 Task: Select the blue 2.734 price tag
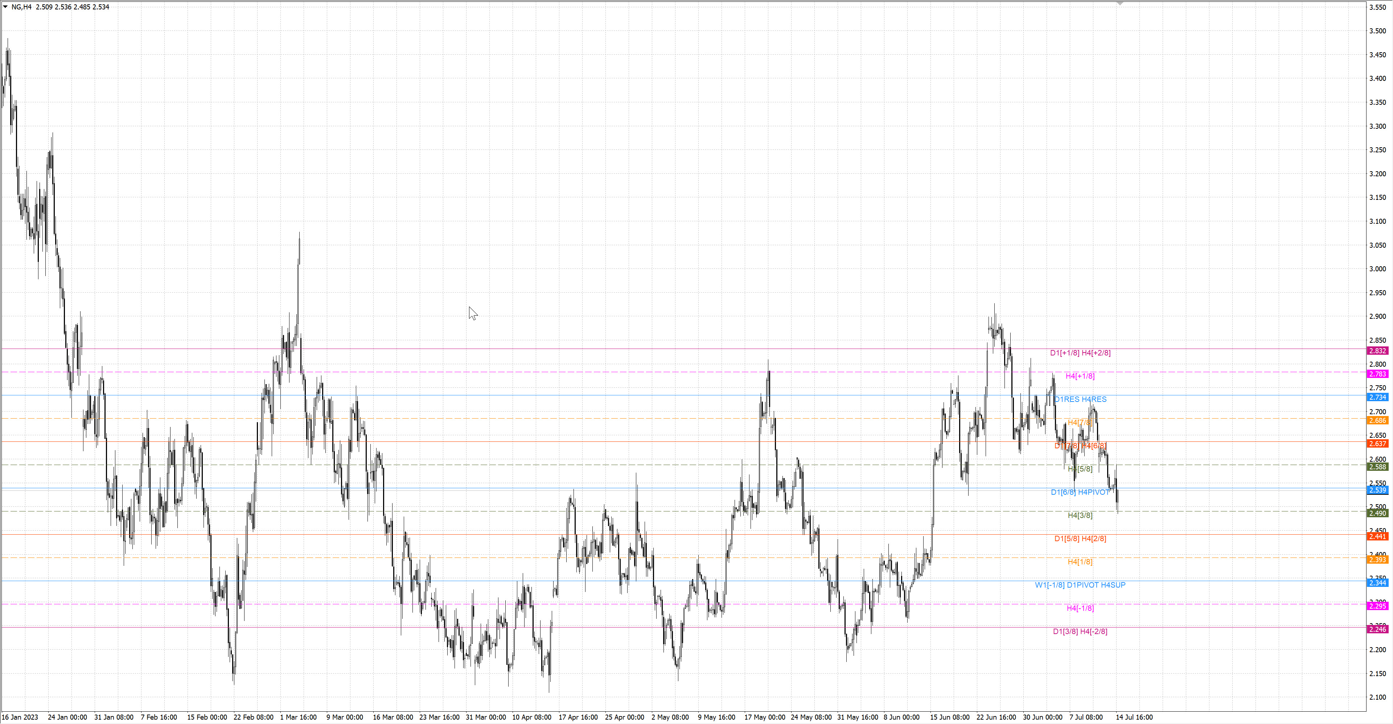[x=1377, y=398]
